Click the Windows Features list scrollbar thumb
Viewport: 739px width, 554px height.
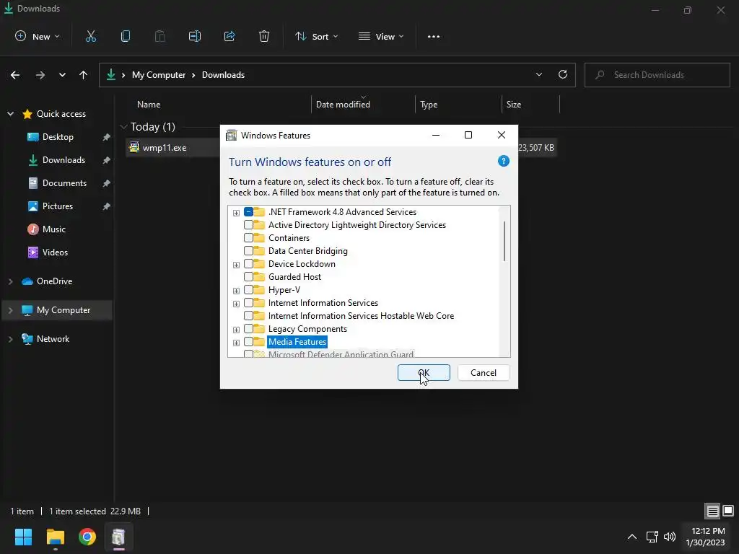(504, 241)
